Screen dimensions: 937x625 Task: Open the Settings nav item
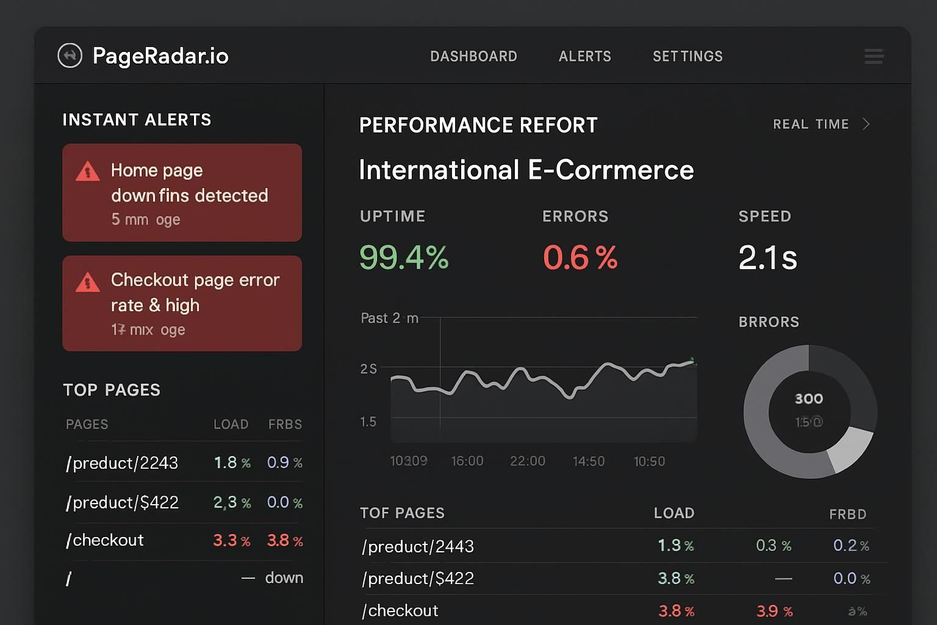pyautogui.click(x=687, y=56)
